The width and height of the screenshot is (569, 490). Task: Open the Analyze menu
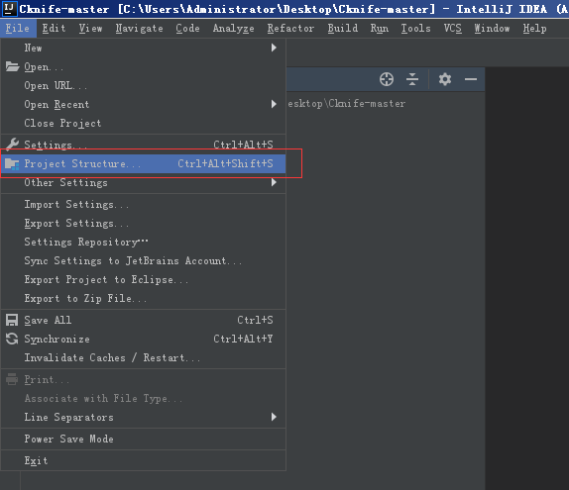pos(233,29)
